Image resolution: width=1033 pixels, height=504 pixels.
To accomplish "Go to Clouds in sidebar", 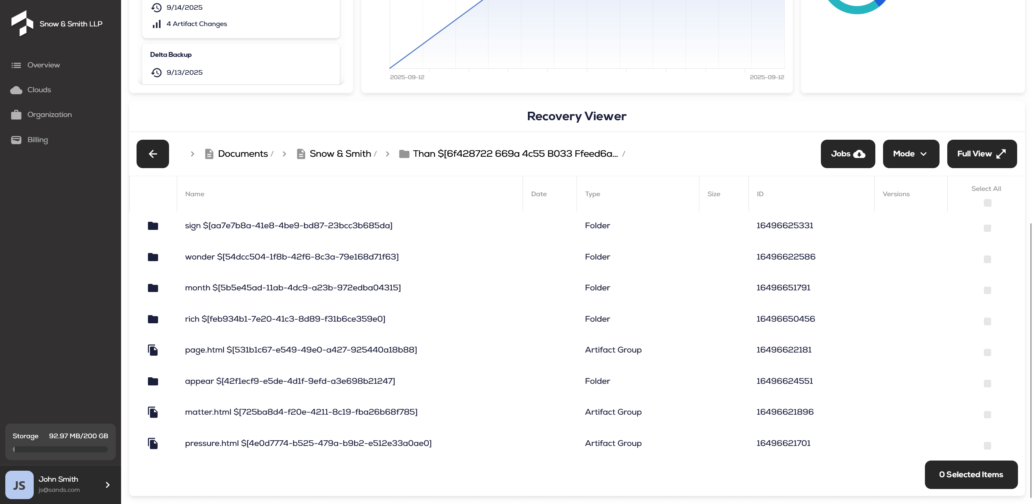I will coord(39,90).
